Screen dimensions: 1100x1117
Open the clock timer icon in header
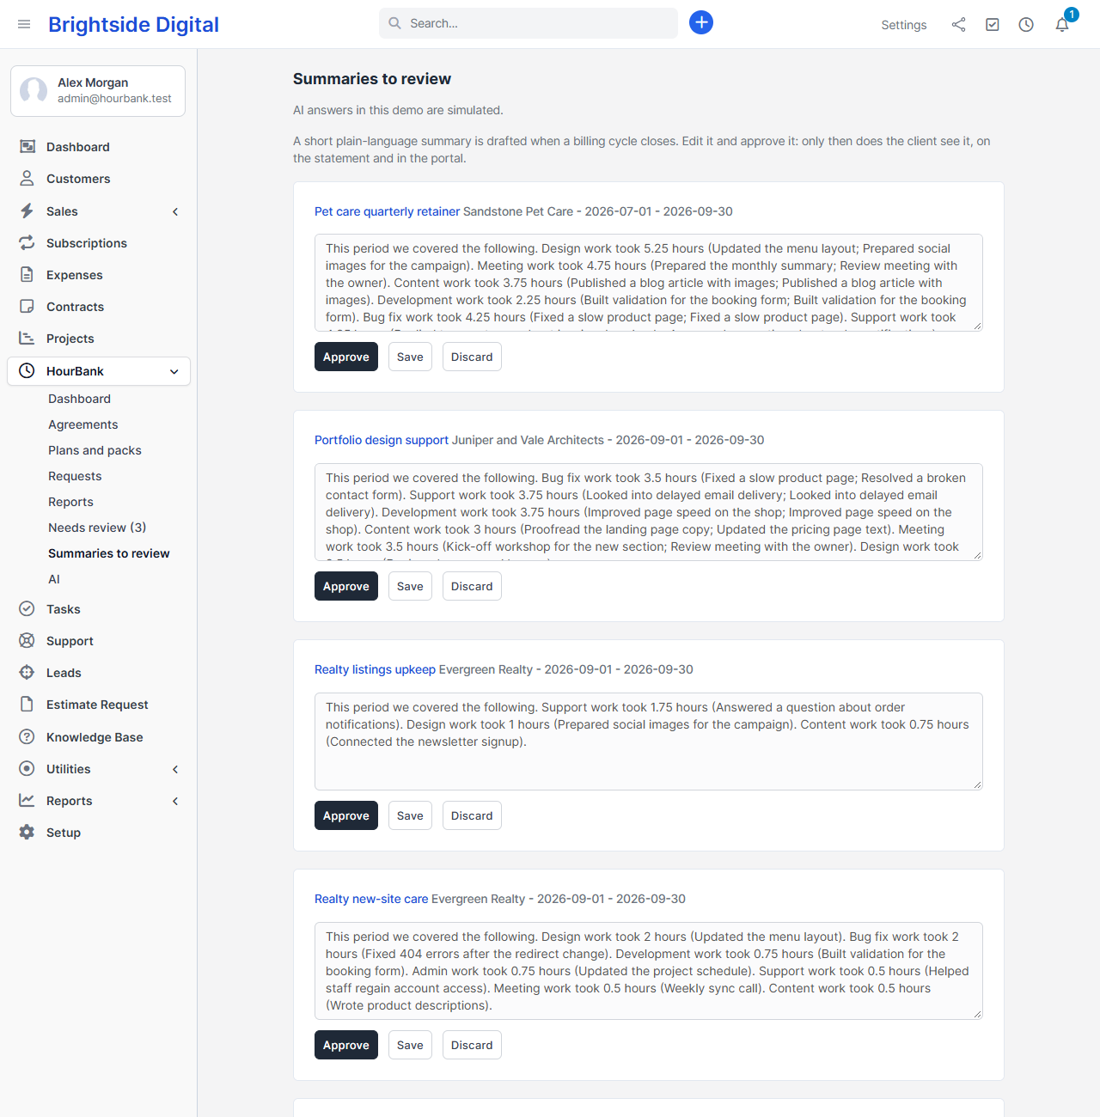tap(1026, 25)
